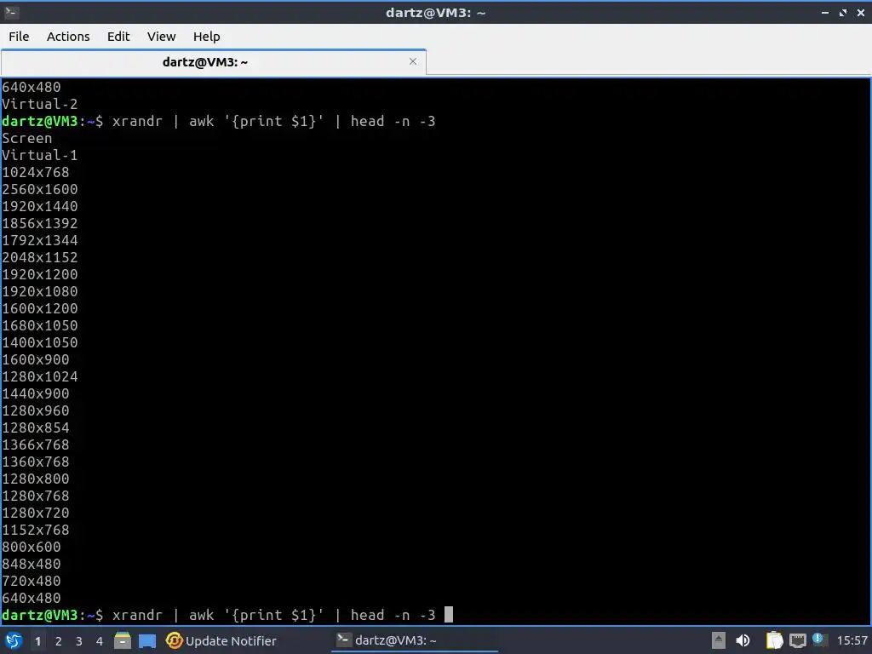
Task: Switch to workspace 2
Action: [59, 641]
